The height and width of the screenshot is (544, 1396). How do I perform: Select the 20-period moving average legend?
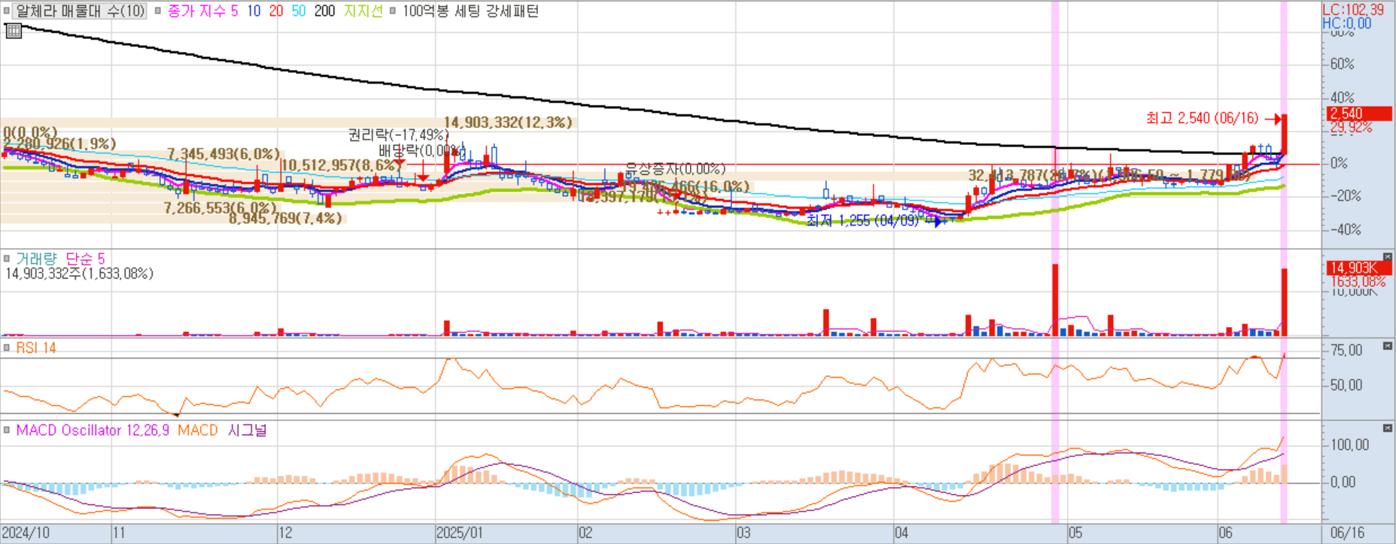coord(276,11)
